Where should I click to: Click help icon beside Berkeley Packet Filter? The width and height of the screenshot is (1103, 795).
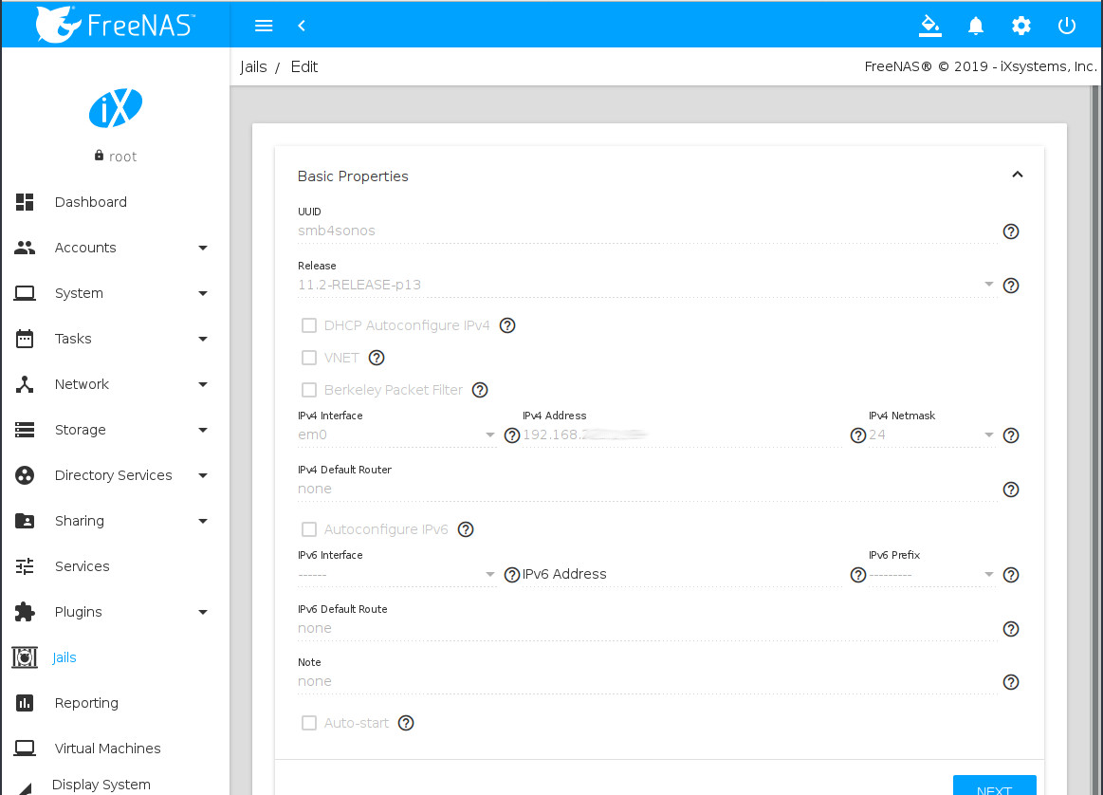pos(480,390)
